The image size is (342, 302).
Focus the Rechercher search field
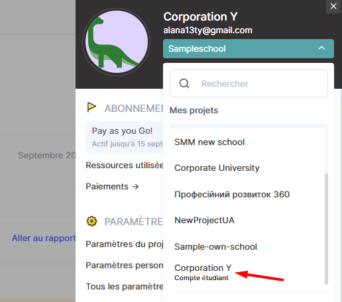coord(249,83)
